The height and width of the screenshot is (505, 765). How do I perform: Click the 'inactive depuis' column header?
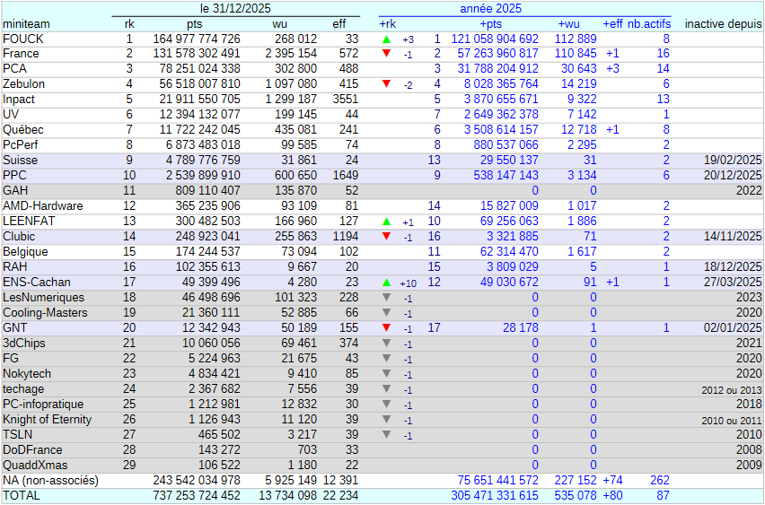click(x=723, y=24)
